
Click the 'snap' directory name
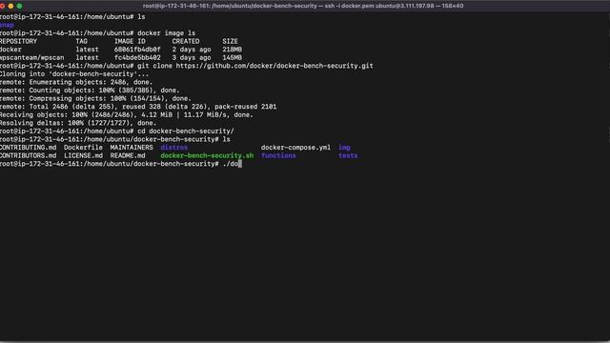(7, 25)
